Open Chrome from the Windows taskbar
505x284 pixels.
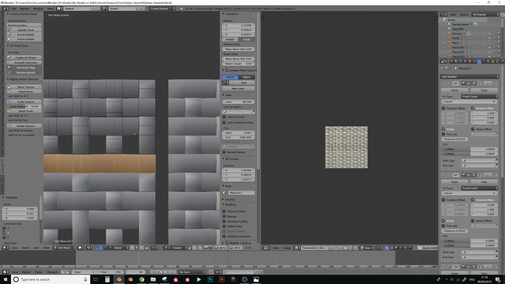click(x=142, y=279)
